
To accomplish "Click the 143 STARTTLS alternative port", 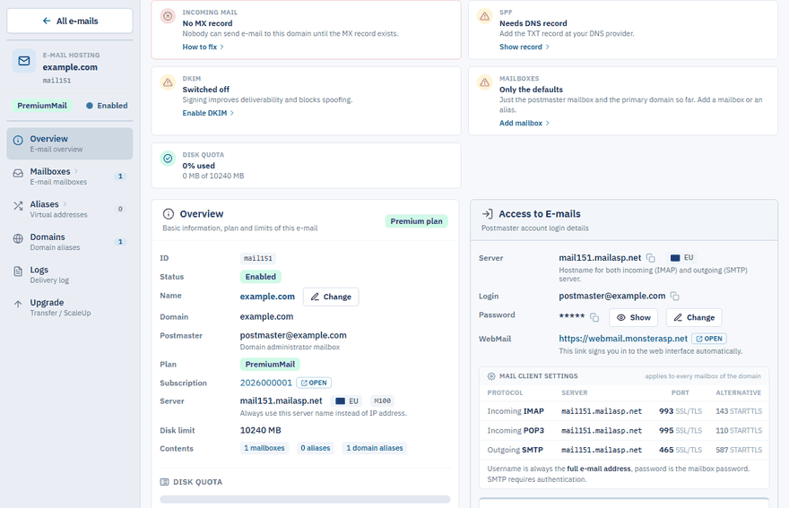I will click(x=739, y=411).
